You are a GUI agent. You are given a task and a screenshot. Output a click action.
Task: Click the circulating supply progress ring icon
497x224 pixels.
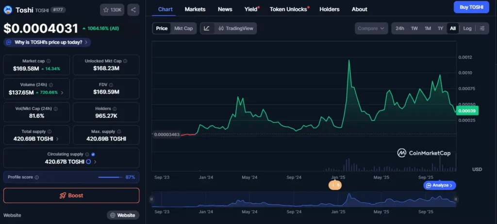[x=88, y=161]
